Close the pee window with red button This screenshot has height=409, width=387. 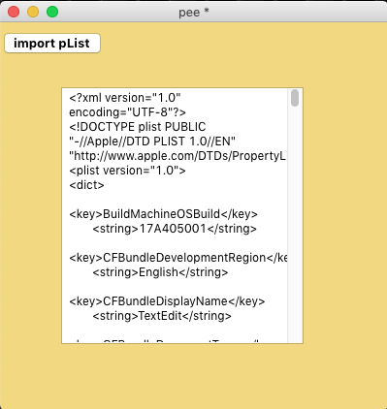14,12
